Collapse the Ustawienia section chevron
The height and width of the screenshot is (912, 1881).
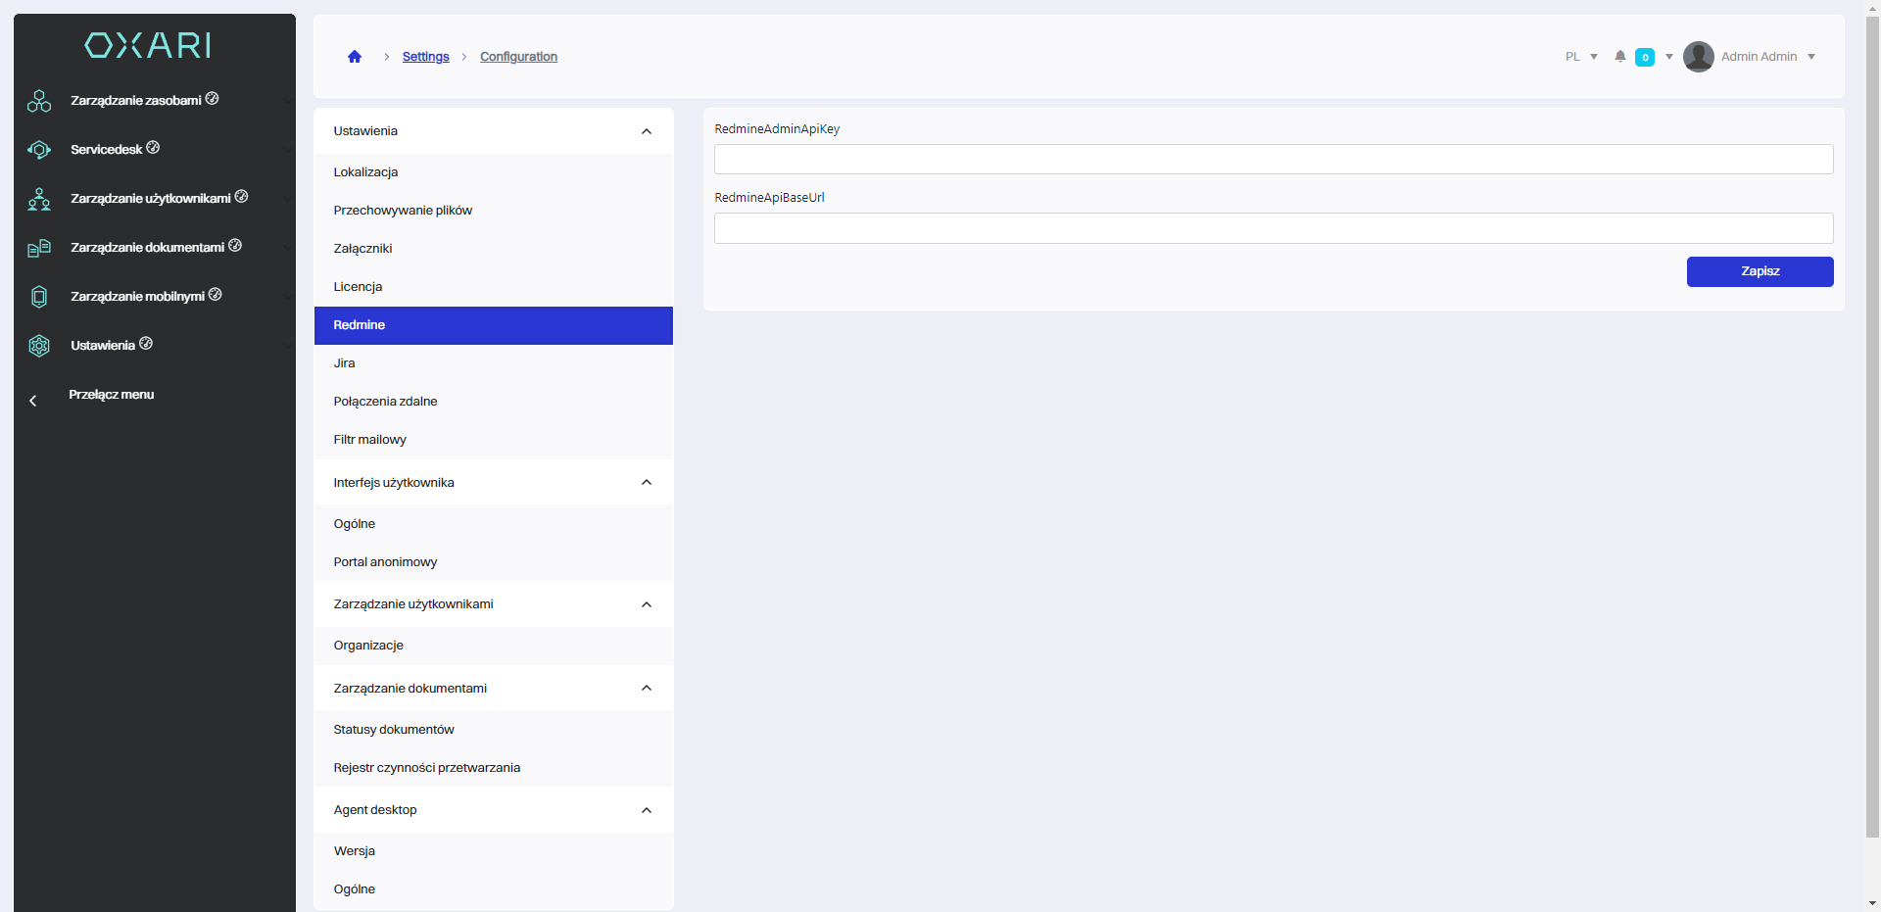tap(647, 131)
